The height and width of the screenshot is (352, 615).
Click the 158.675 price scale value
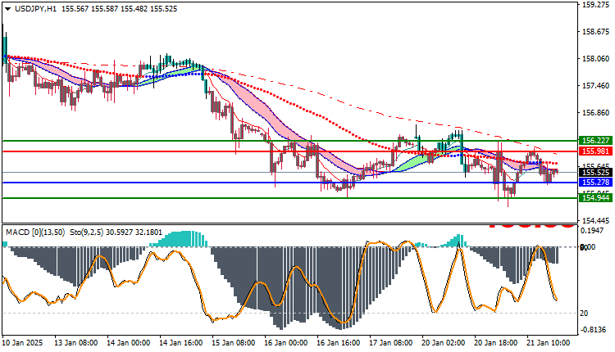[x=596, y=32]
